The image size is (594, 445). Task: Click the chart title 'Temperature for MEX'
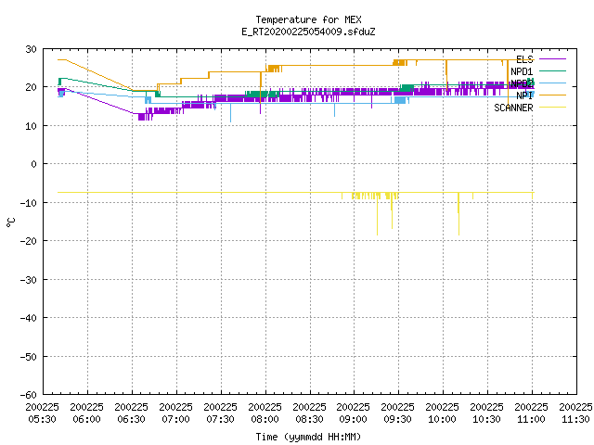(308, 19)
